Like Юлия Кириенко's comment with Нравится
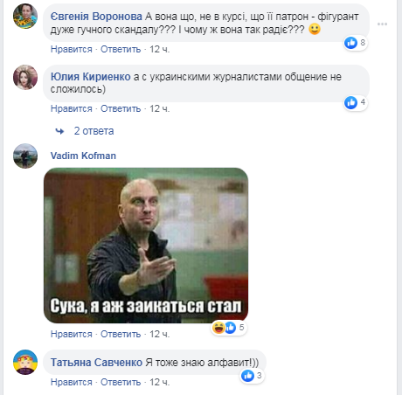The height and width of the screenshot is (395, 402). coord(72,108)
